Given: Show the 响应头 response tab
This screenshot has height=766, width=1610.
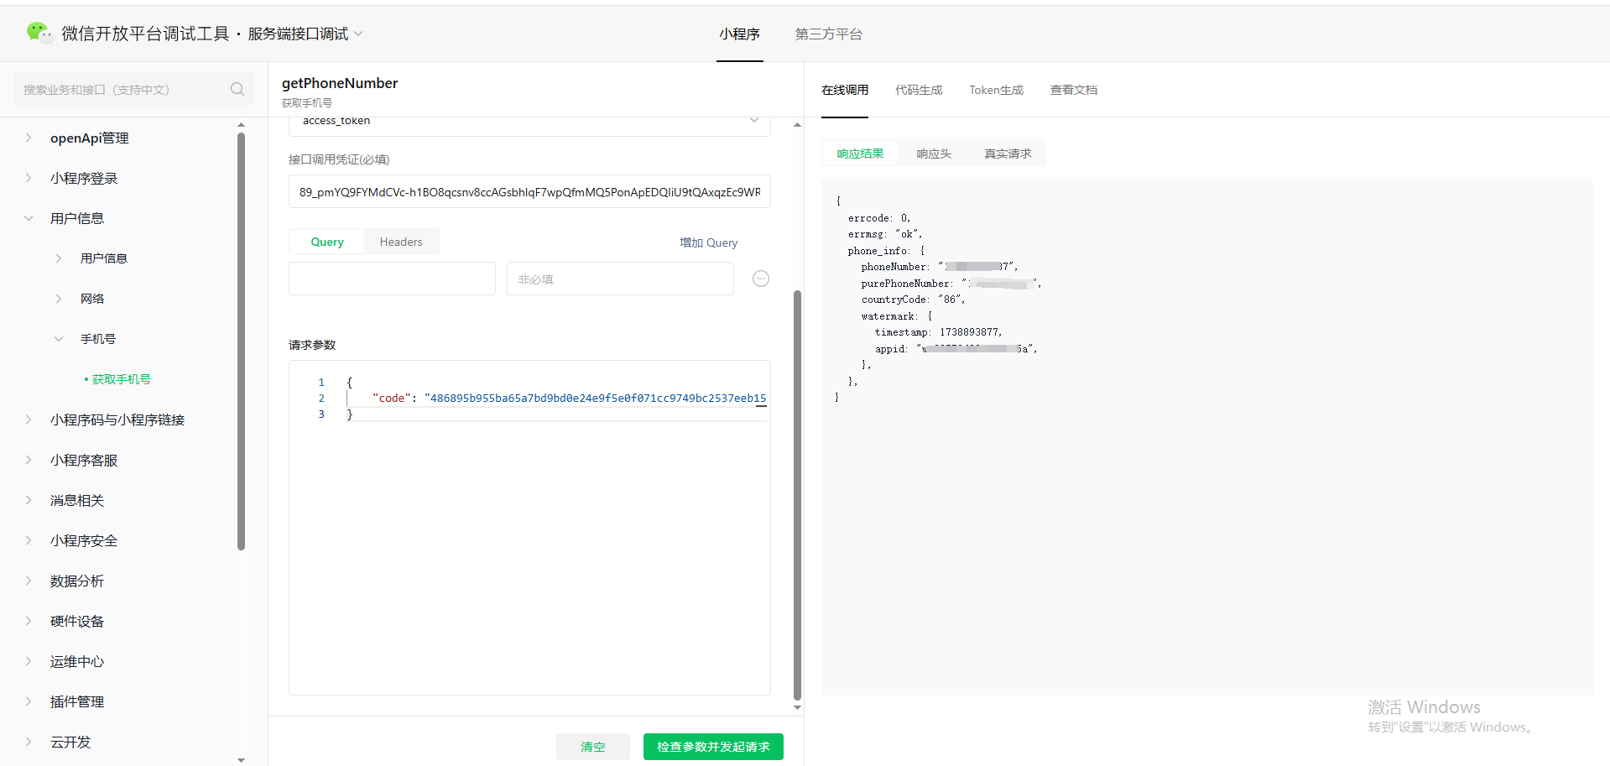Looking at the screenshot, I should point(934,154).
